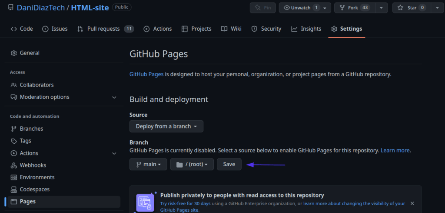Open the / (root) folder dropdown
The height and width of the screenshot is (213, 445).
192,165
